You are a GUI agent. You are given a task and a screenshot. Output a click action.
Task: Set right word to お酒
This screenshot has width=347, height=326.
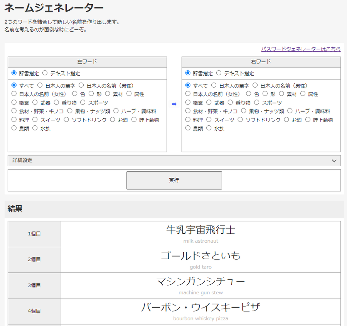point(286,119)
